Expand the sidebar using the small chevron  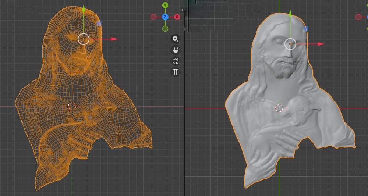click(x=182, y=10)
